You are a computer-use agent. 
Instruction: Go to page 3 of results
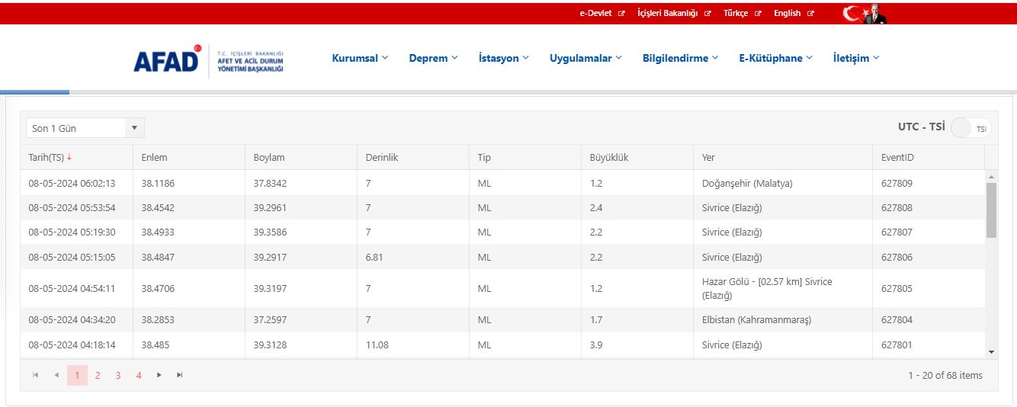coord(118,375)
